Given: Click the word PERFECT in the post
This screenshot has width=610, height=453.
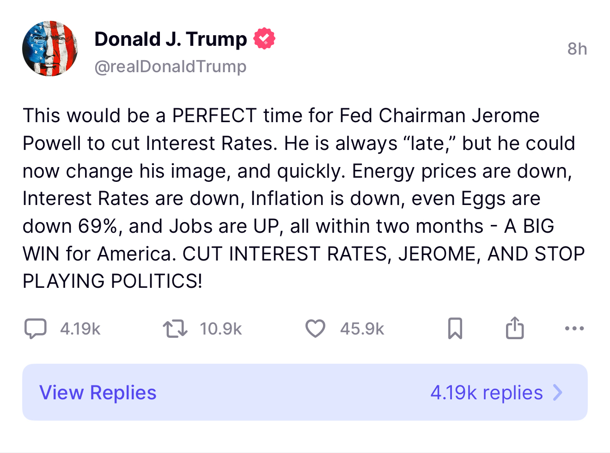Looking at the screenshot, I should [x=214, y=116].
